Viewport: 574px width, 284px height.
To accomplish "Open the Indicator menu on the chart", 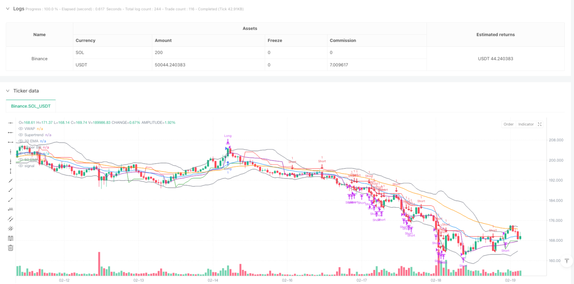I will point(526,124).
